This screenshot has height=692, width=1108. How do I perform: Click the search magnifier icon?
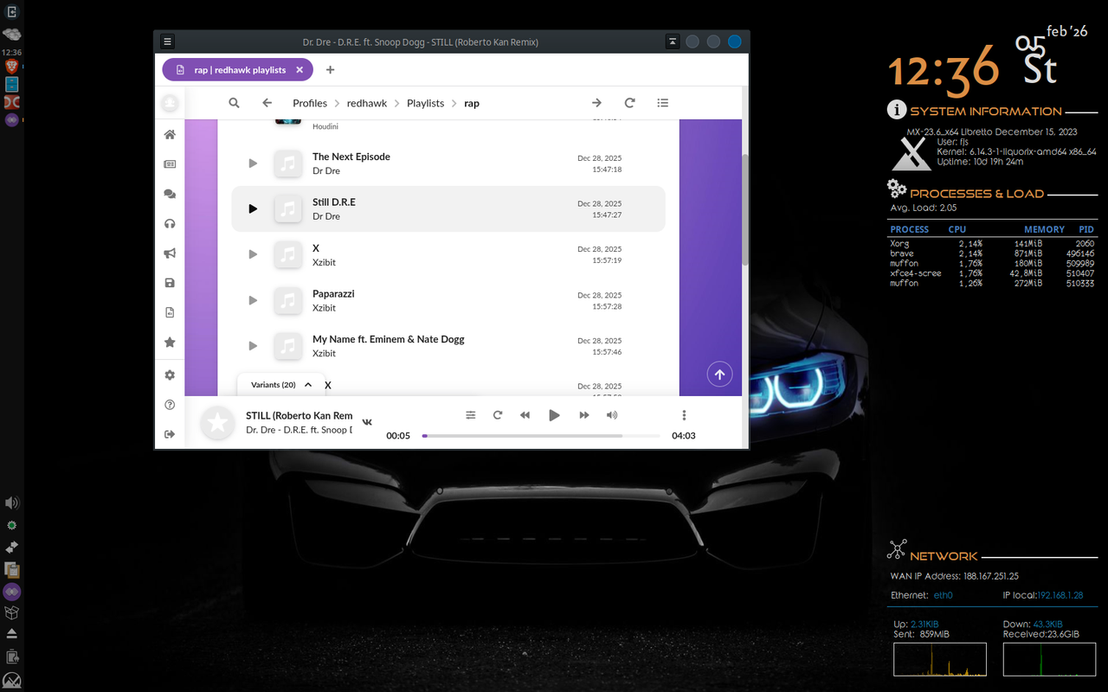click(x=234, y=103)
